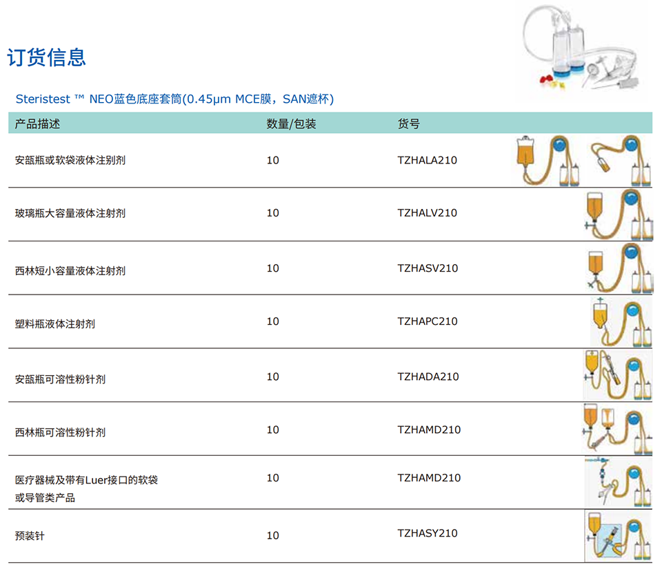662x569 pixels.
Task: Click quantity 10 in the 塑料瓶液体注射剂 row
Action: click(x=273, y=321)
